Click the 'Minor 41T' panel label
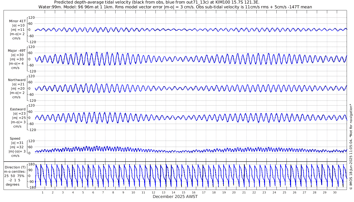354x202 pixels. [x=17, y=21]
